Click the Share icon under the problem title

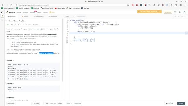pos(34,24)
